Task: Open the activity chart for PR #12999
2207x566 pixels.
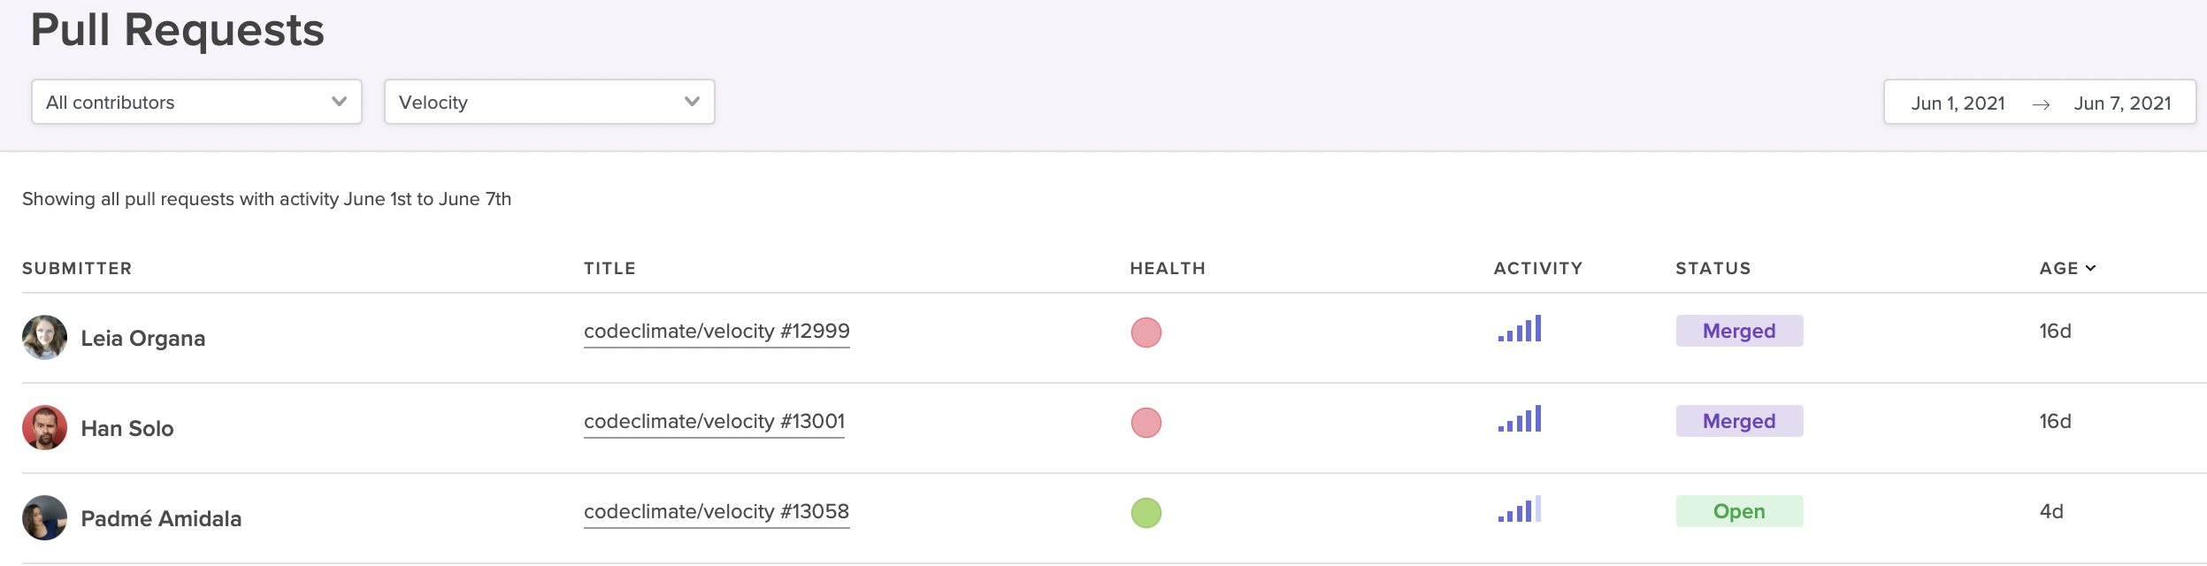Action: pos(1519,330)
